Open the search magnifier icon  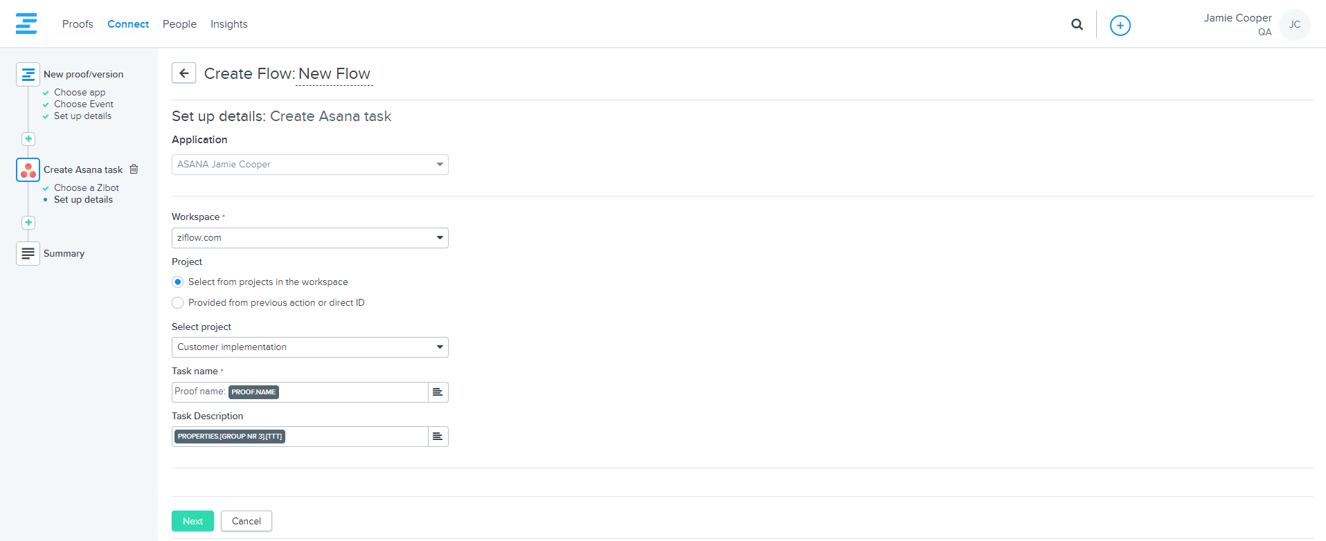[1077, 24]
